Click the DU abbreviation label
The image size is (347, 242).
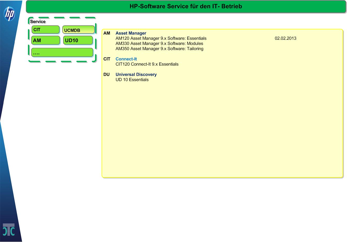tap(107, 74)
